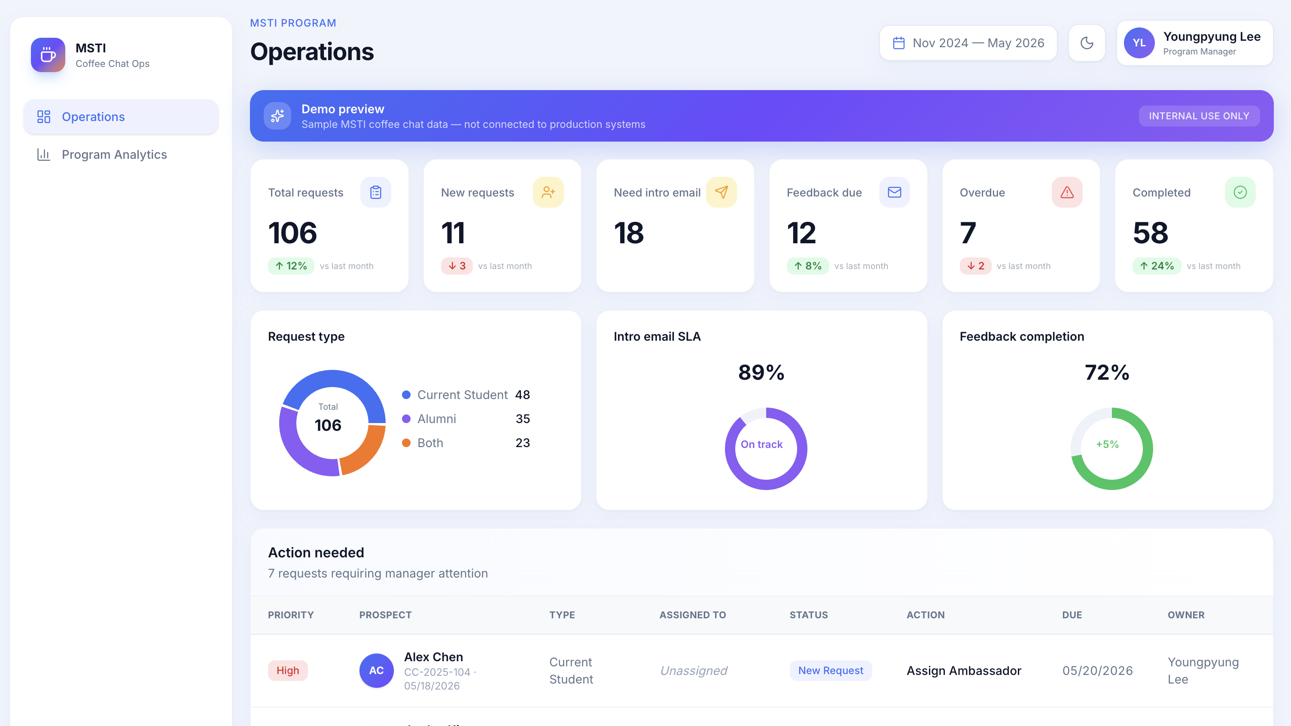1291x726 pixels.
Task: Click the Current Student type cell in table
Action: [571, 670]
